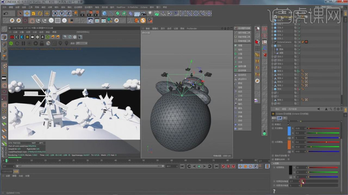The width and height of the screenshot is (348, 195).
Task: Select OctaneCamera in the object manager
Action: (x=284, y=42)
